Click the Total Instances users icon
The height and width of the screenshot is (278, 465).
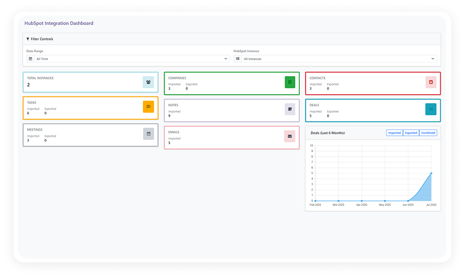click(x=148, y=82)
